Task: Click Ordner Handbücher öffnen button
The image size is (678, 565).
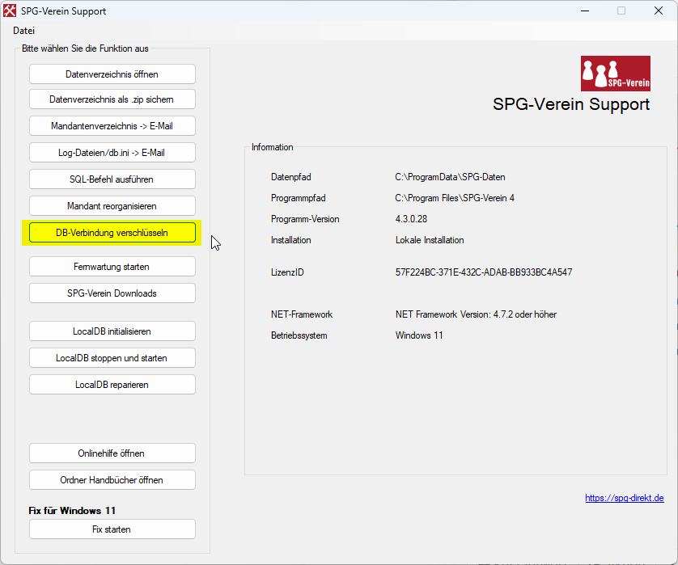Action: click(x=112, y=480)
